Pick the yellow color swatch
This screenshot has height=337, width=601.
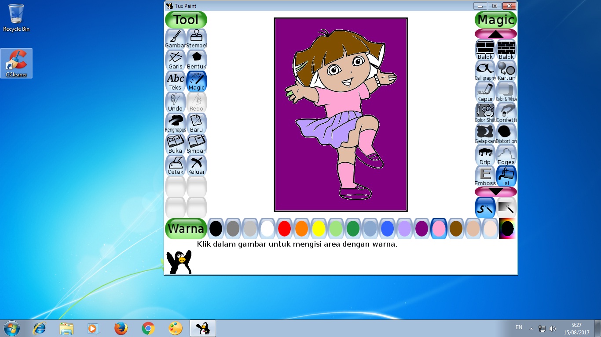pyautogui.click(x=319, y=229)
